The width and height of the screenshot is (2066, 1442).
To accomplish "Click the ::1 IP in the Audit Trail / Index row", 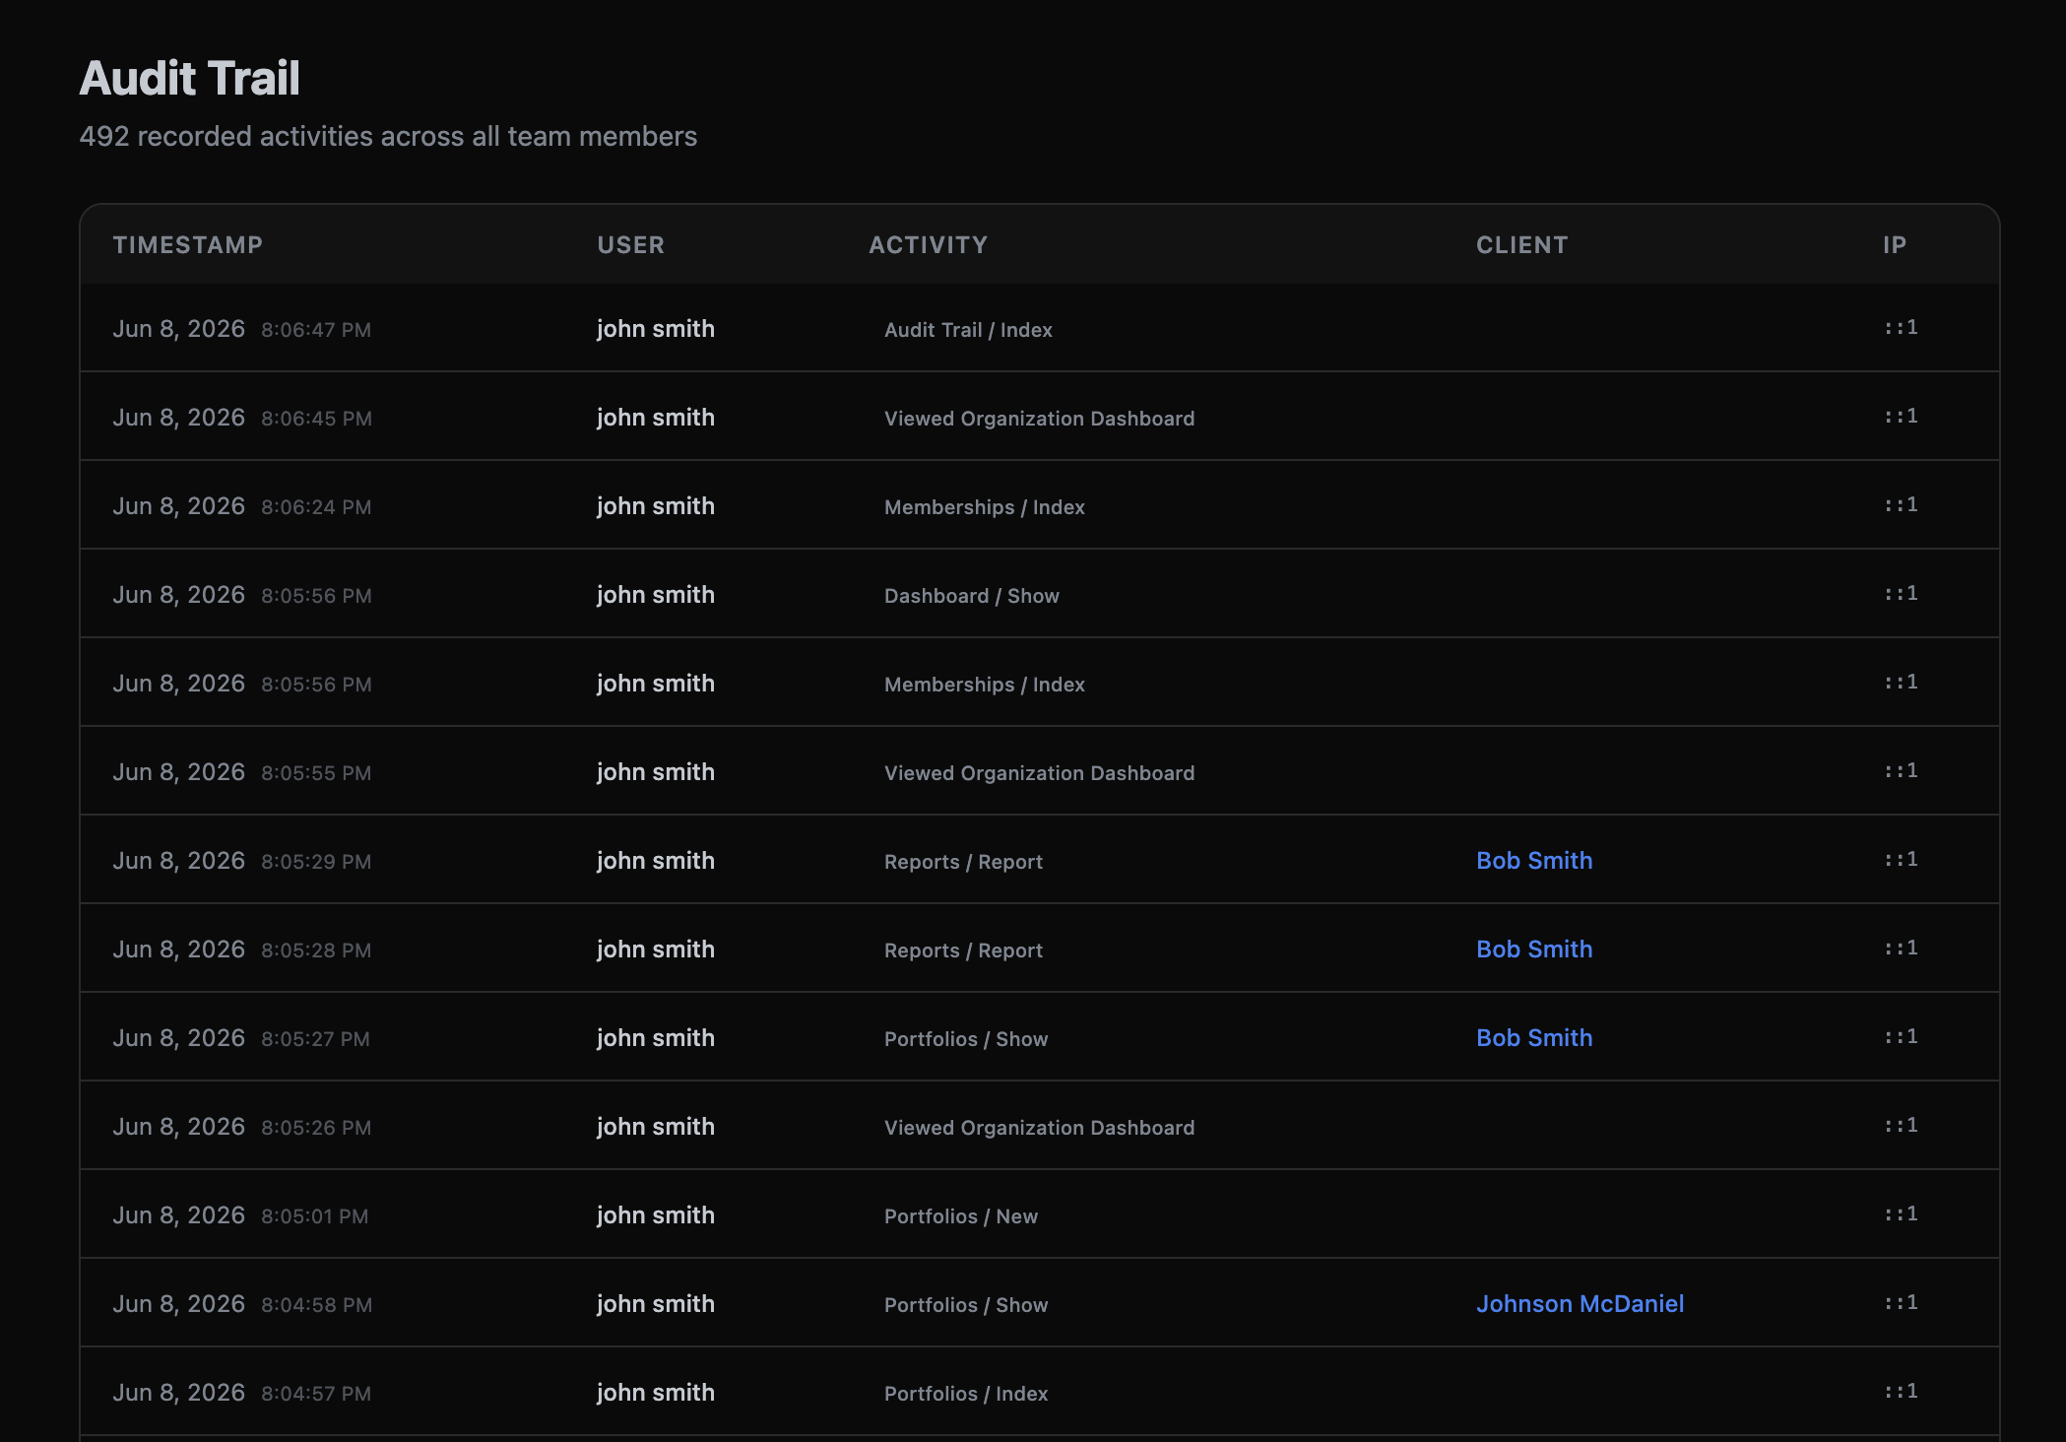I will (1901, 327).
